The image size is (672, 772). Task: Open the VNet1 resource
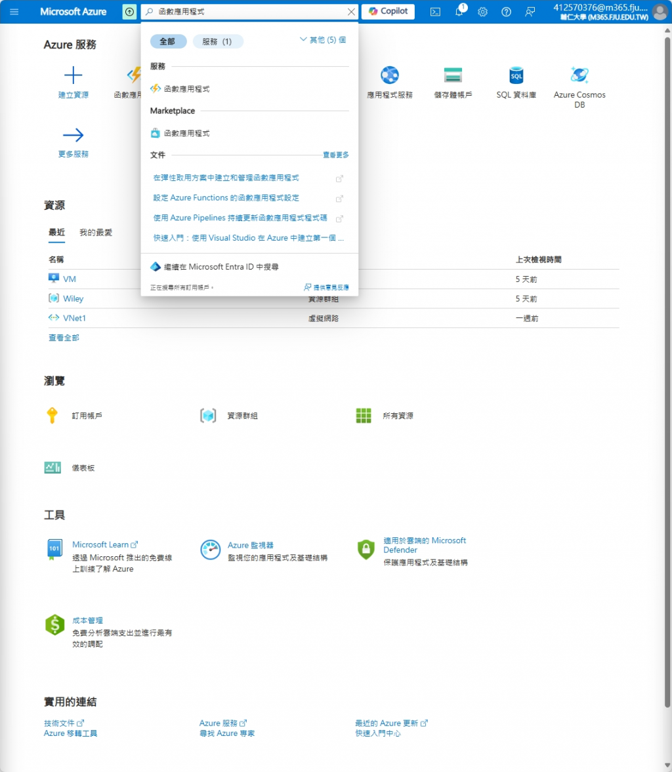coord(74,318)
